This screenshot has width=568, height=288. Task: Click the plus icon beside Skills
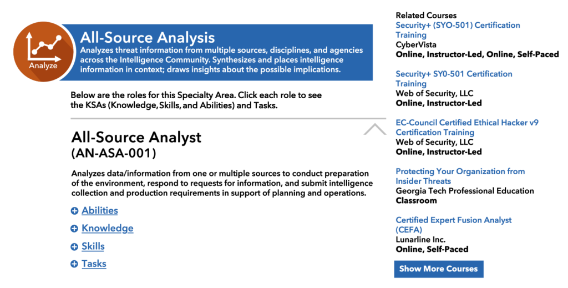pos(74,246)
